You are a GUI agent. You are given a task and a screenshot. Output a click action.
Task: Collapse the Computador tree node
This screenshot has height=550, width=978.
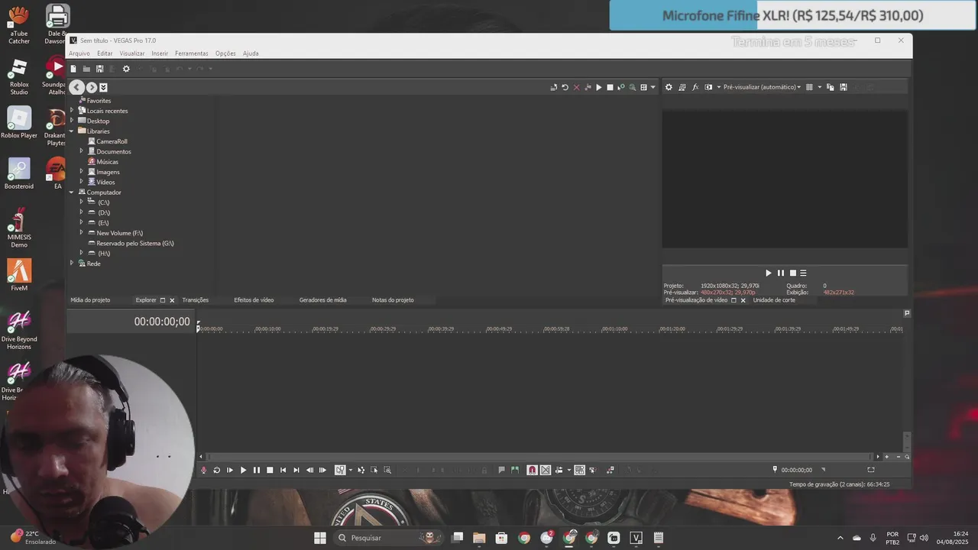(72, 192)
